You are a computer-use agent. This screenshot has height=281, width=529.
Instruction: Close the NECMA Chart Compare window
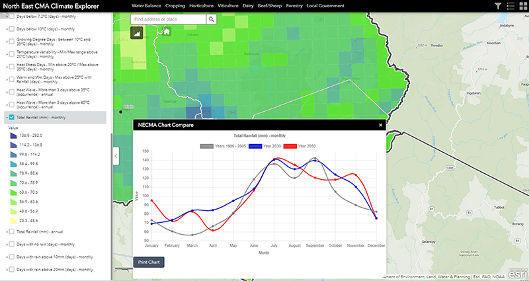tap(380, 124)
